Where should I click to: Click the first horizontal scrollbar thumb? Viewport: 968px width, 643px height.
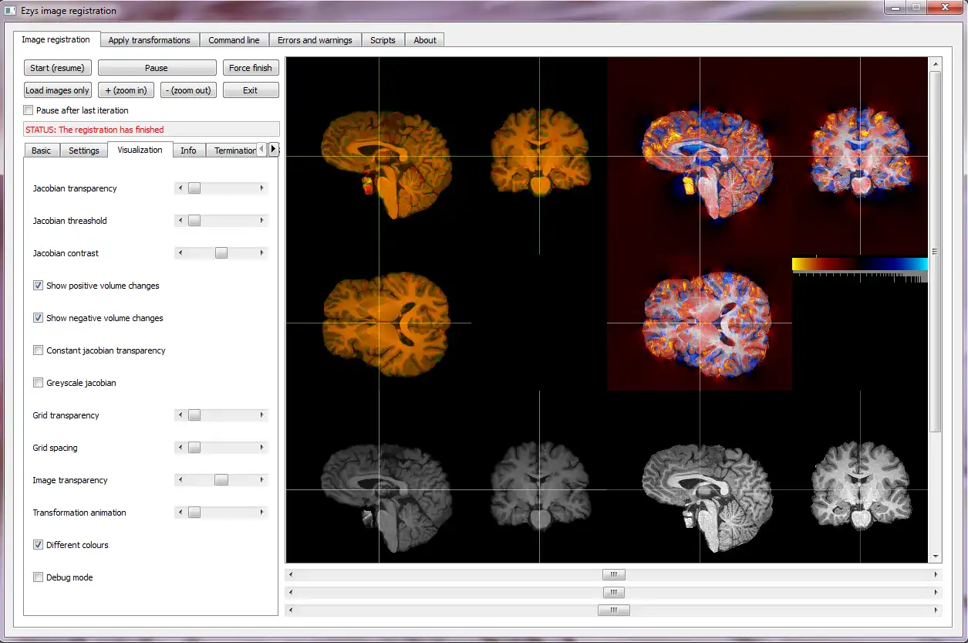(x=614, y=574)
